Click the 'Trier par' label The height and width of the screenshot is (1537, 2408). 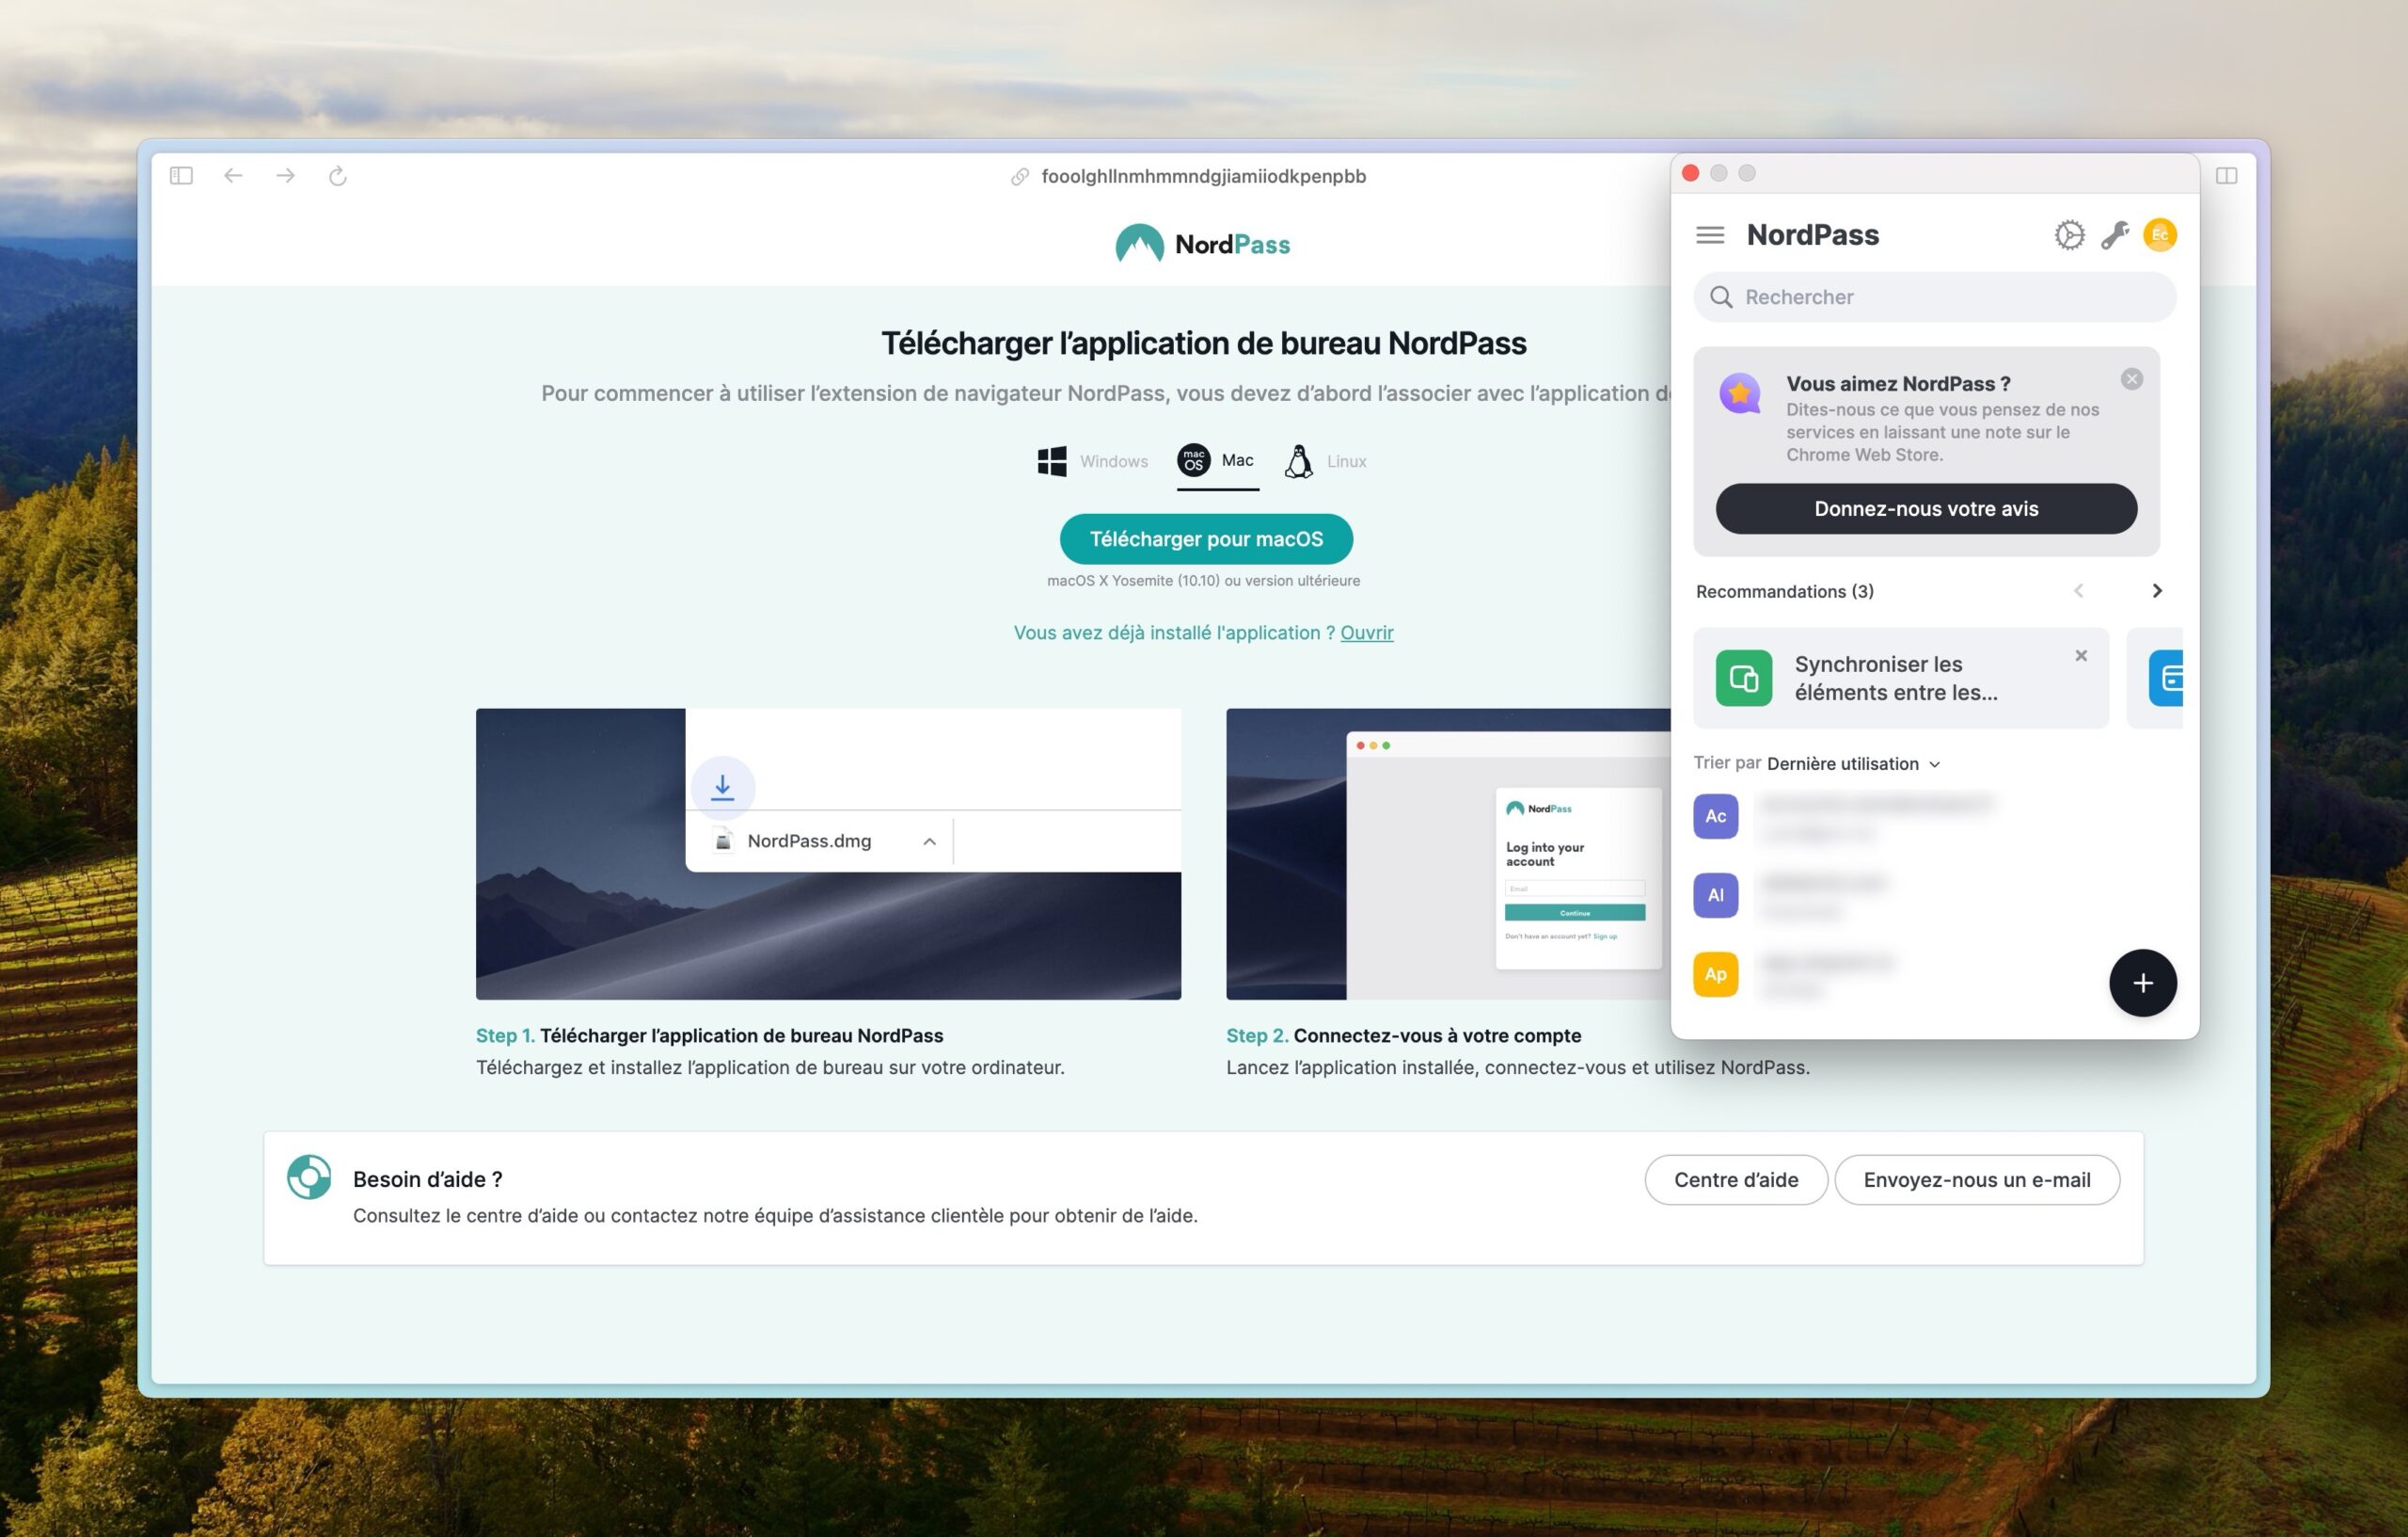(1726, 762)
